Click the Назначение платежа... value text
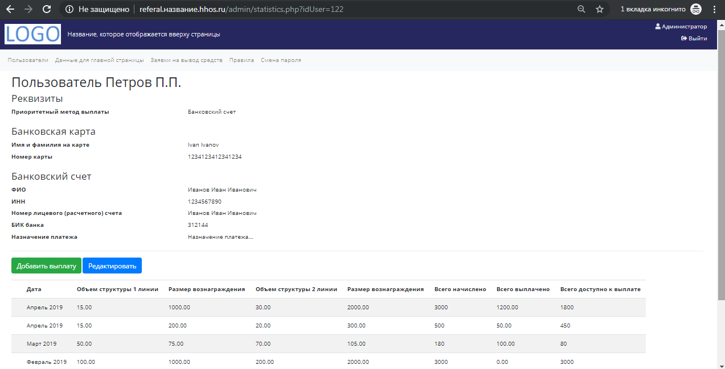725x369 pixels. click(x=220, y=237)
